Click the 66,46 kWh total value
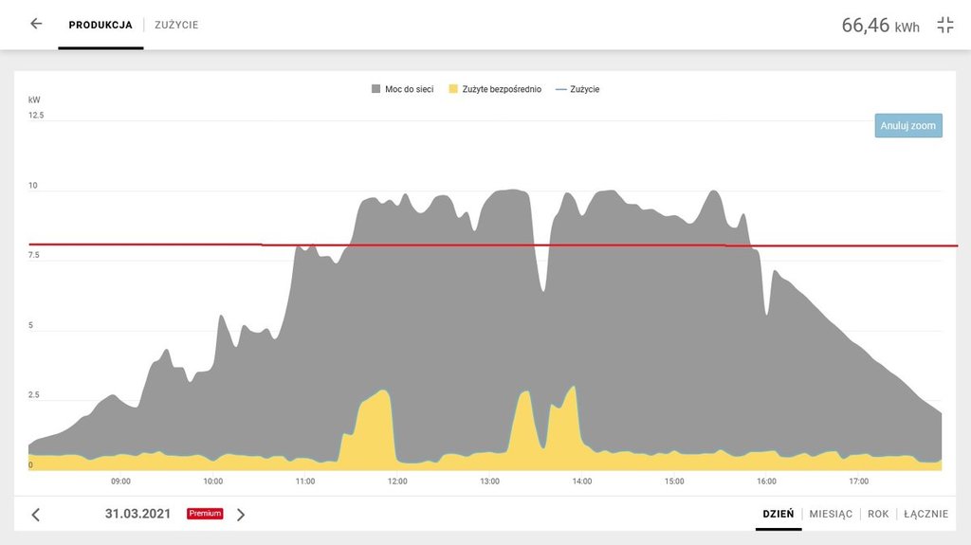The height and width of the screenshot is (545, 971). click(879, 26)
